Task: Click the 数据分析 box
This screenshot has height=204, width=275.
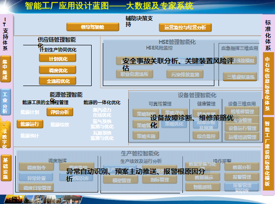Action: [x=242, y=167]
